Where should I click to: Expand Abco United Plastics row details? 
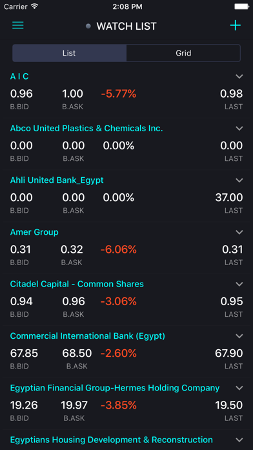coord(239,128)
